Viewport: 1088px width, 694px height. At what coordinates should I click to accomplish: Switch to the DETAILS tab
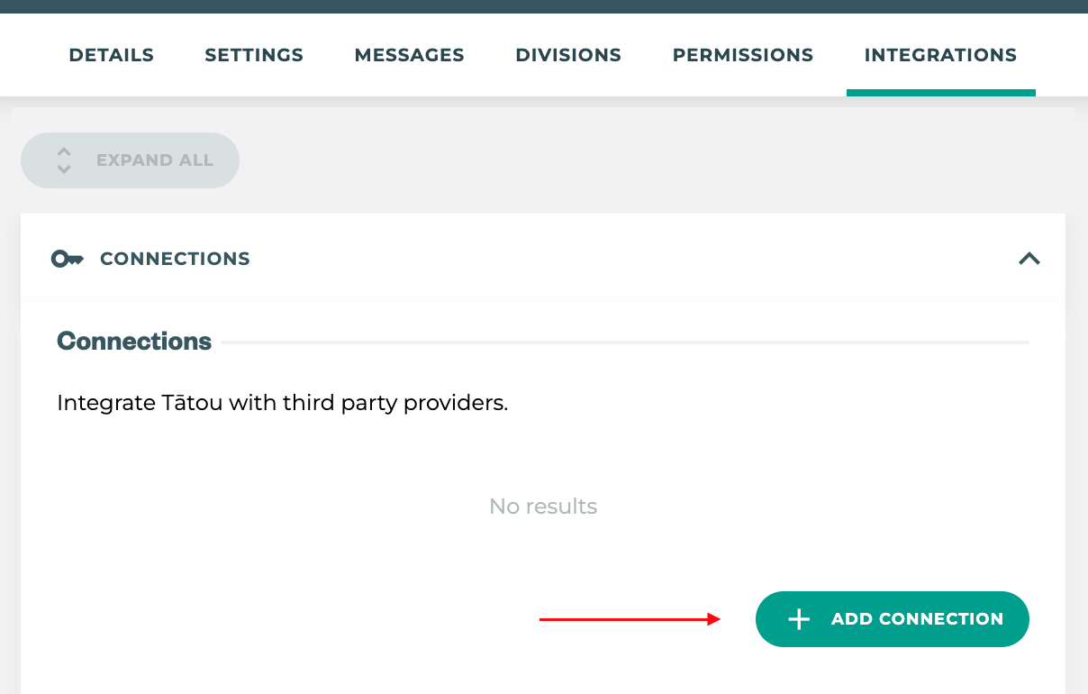tap(111, 55)
